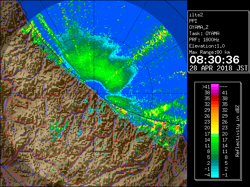Click the 'OYAMA_Z' product label

coord(199,27)
